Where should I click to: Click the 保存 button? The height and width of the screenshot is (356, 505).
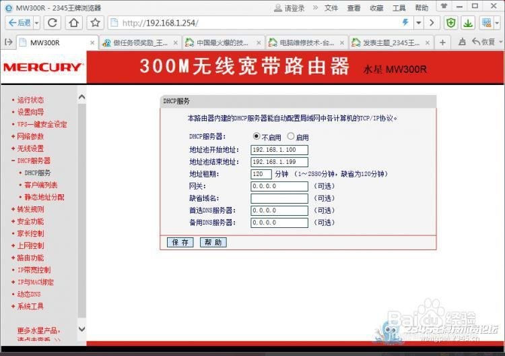[180, 243]
